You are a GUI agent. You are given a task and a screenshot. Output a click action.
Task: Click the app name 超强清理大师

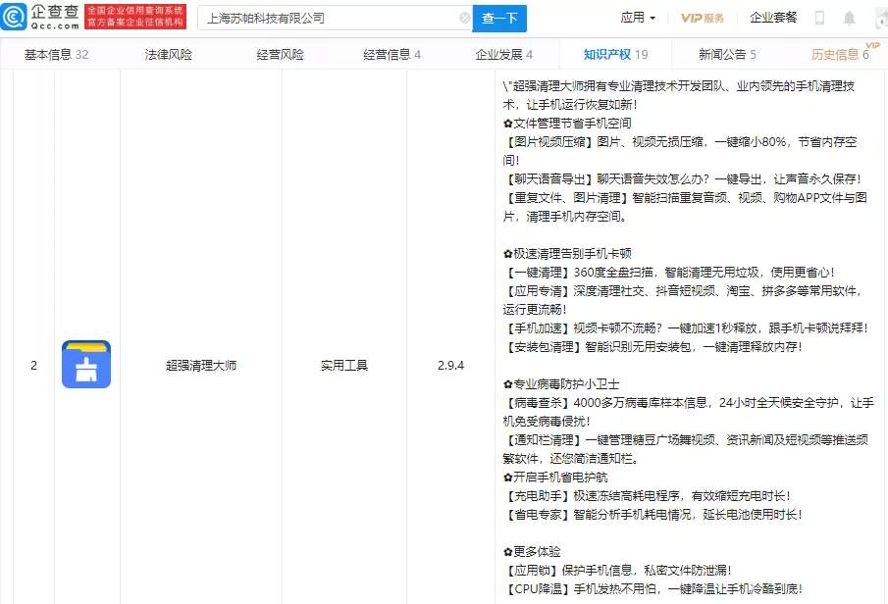[x=201, y=365]
